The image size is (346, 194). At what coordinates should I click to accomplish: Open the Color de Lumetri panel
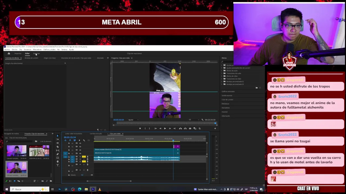pyautogui.click(x=227, y=100)
